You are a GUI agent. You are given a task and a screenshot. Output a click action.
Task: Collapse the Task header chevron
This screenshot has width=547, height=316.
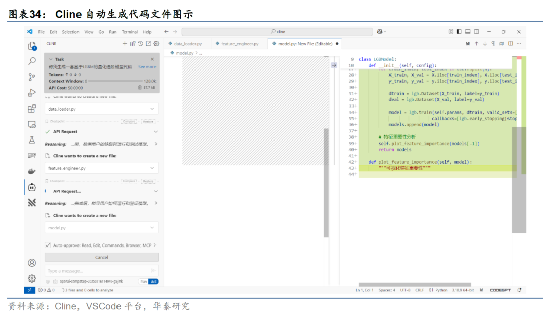point(50,59)
